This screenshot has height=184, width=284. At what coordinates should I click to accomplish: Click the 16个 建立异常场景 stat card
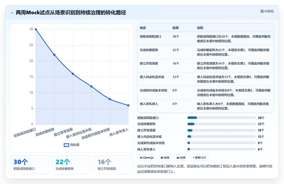(114, 164)
